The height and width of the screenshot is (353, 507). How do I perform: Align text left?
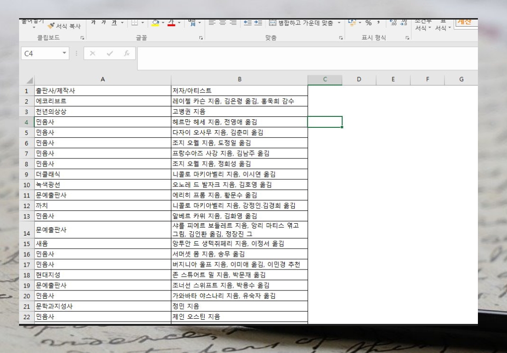coord(212,22)
